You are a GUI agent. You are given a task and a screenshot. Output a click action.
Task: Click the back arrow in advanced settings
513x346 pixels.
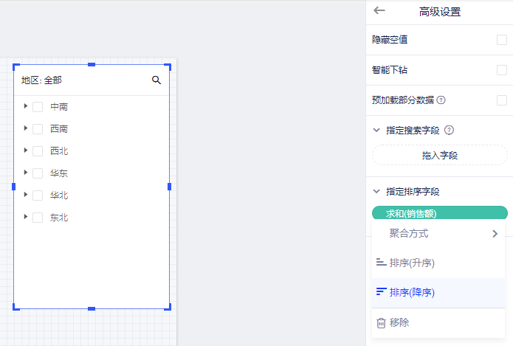[x=379, y=10]
